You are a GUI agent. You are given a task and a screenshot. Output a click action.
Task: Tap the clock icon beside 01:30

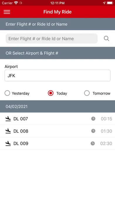click(x=93, y=131)
